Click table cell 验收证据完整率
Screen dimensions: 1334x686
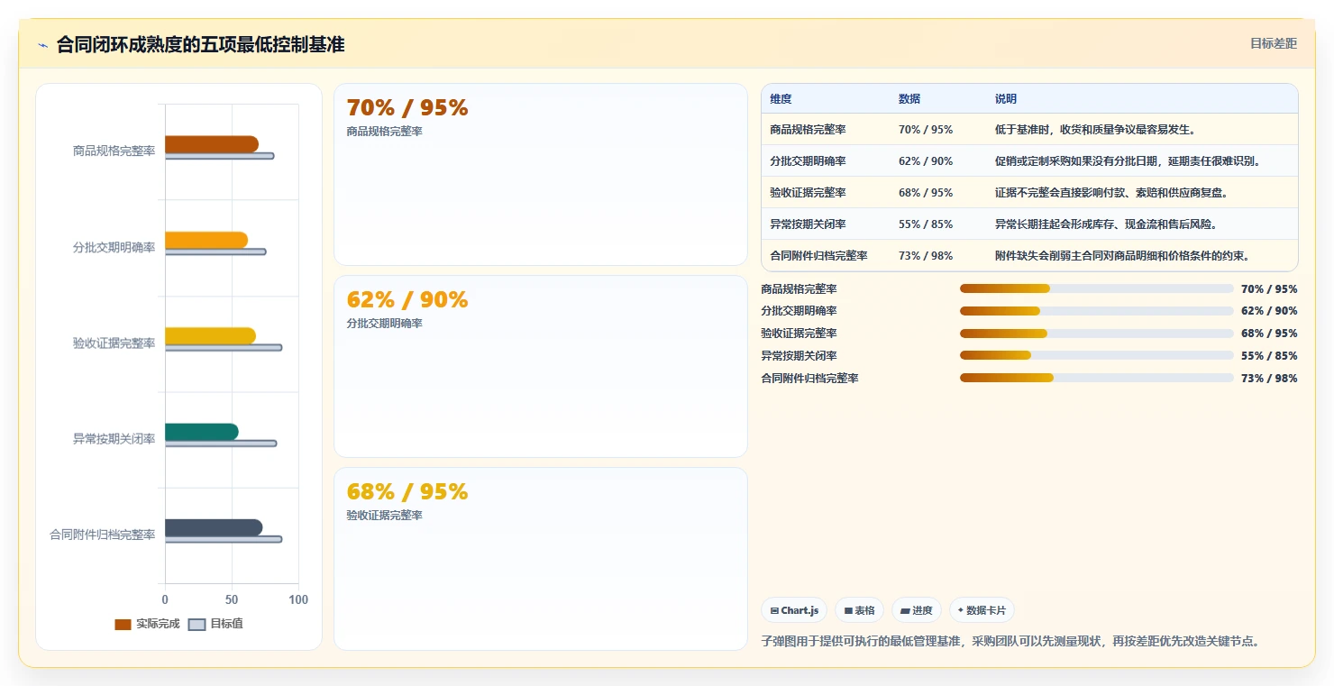(x=808, y=193)
